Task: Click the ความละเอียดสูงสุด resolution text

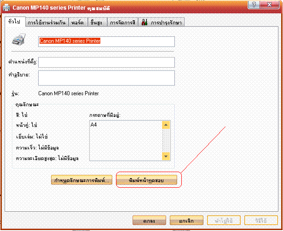Action: click(x=47, y=158)
